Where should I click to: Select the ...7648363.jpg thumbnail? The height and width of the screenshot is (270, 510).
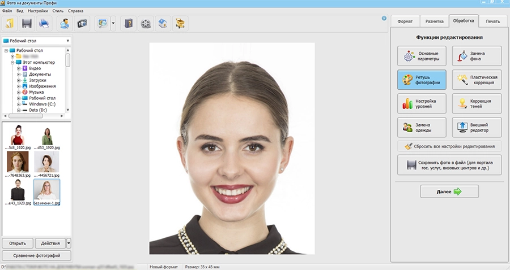18,163
